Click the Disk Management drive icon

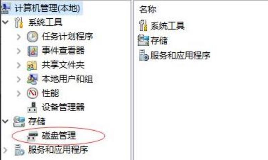coord(32,136)
